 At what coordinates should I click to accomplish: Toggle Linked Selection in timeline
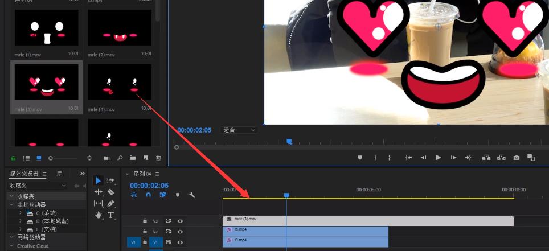tap(163, 195)
